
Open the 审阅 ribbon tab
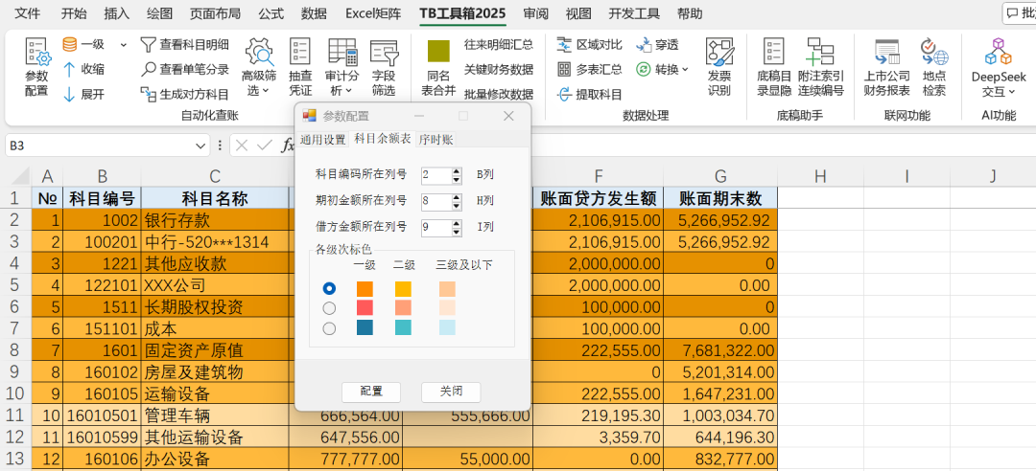(535, 13)
